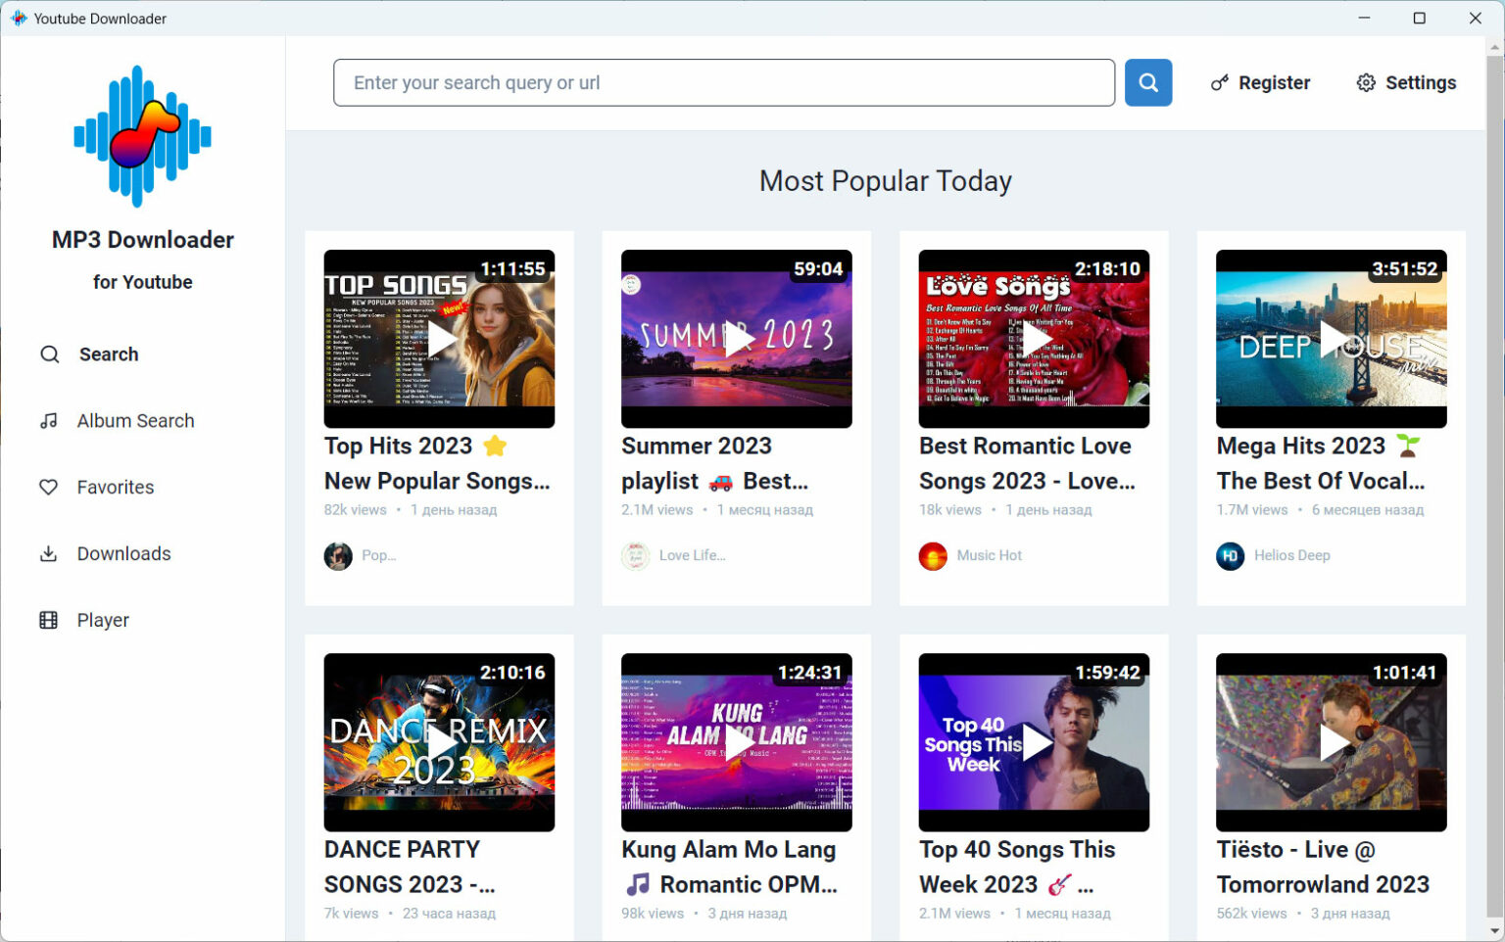Open Kung Alam Mo Lang Romantic OPM title

point(729,867)
